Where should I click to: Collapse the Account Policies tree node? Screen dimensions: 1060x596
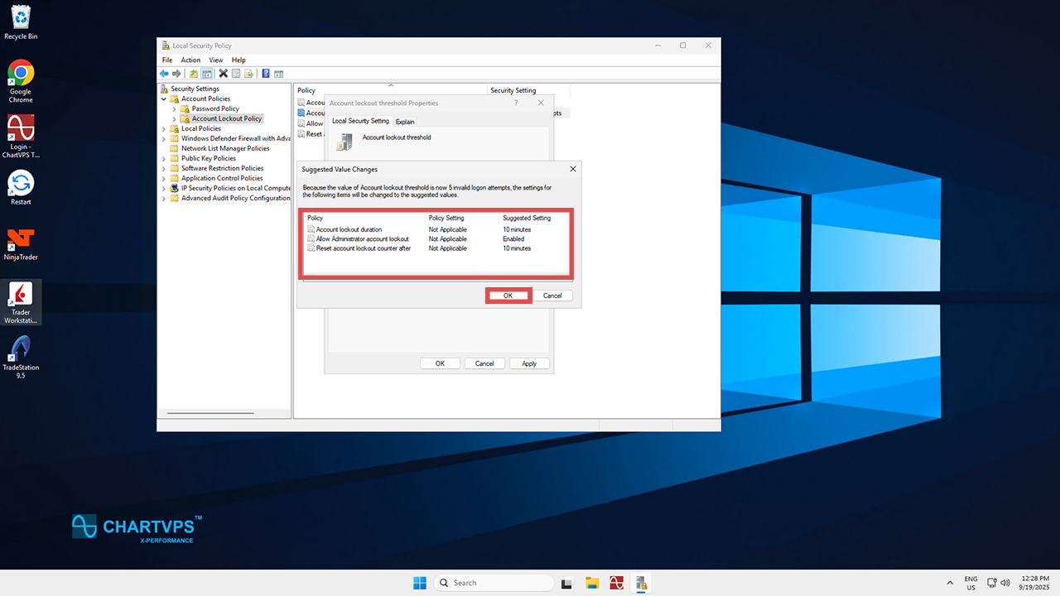click(x=164, y=99)
